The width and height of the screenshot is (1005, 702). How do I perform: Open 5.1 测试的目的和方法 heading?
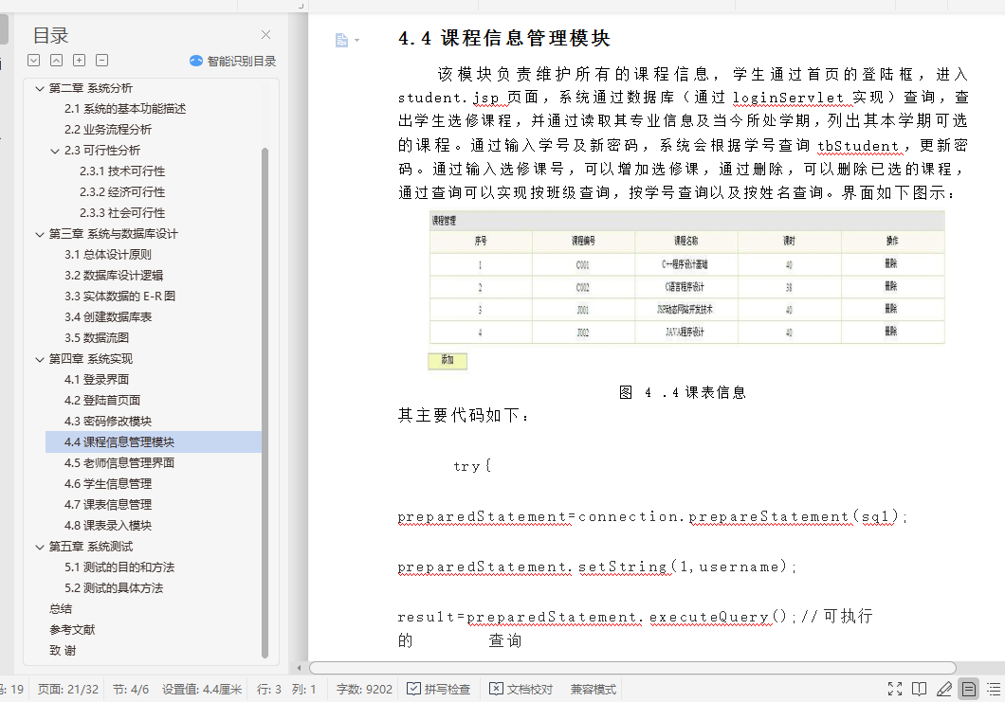click(119, 567)
